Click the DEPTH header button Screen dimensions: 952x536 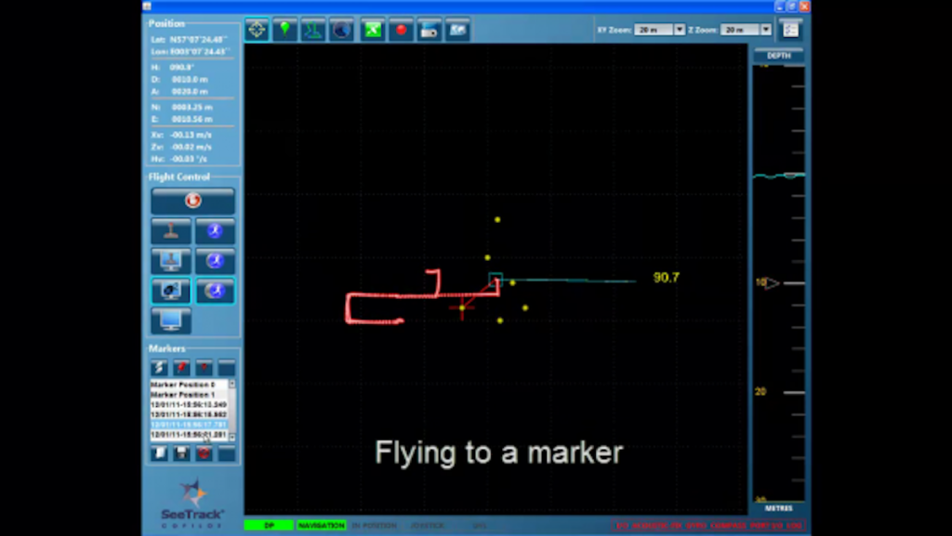coord(778,55)
